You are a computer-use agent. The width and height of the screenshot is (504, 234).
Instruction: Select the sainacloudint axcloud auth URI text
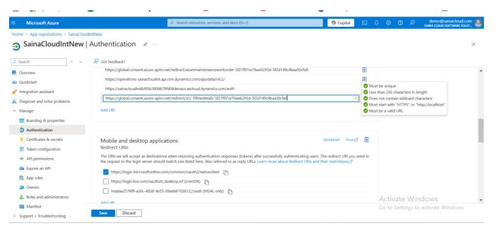click(x=170, y=89)
